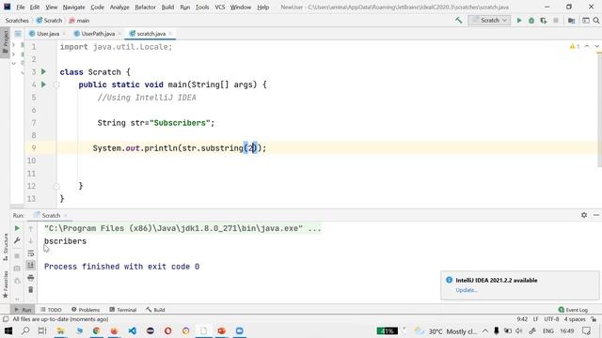
Task: Click the fold end marker at line 12
Action: point(56,186)
